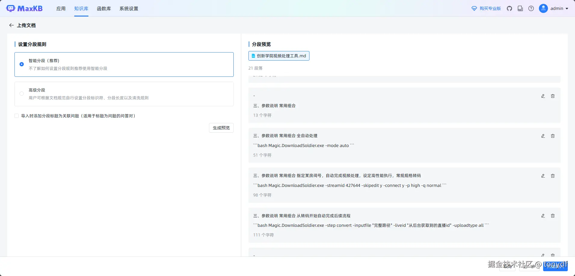This screenshot has height=276, width=575.
Task: Click the 111 个字符 count
Action: pos(263,235)
